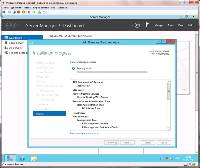Screen dimensions: 200x168
Task: Open PowerShell from the taskbar
Action: point(22,158)
